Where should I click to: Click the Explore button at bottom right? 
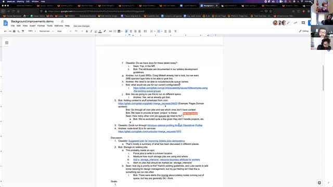coord(319,182)
